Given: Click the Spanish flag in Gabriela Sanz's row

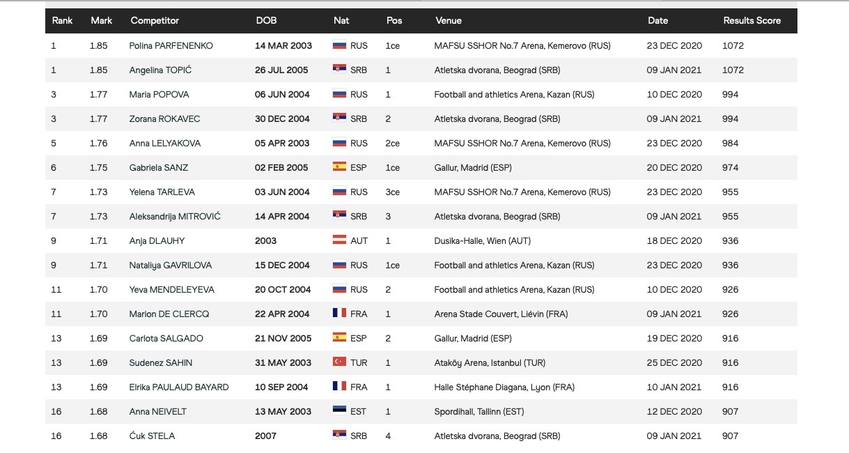Looking at the screenshot, I should click(x=340, y=167).
